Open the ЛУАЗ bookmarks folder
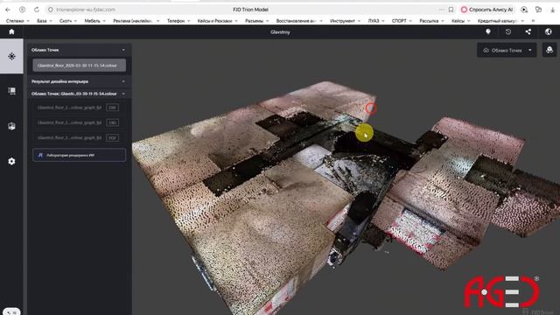The width and height of the screenshot is (560, 315). pyautogui.click(x=376, y=21)
